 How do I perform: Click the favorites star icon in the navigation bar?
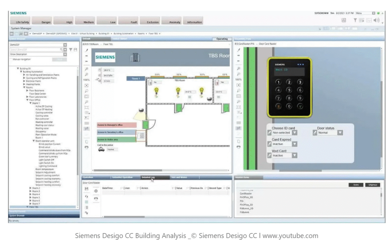pyautogui.click(x=26, y=34)
